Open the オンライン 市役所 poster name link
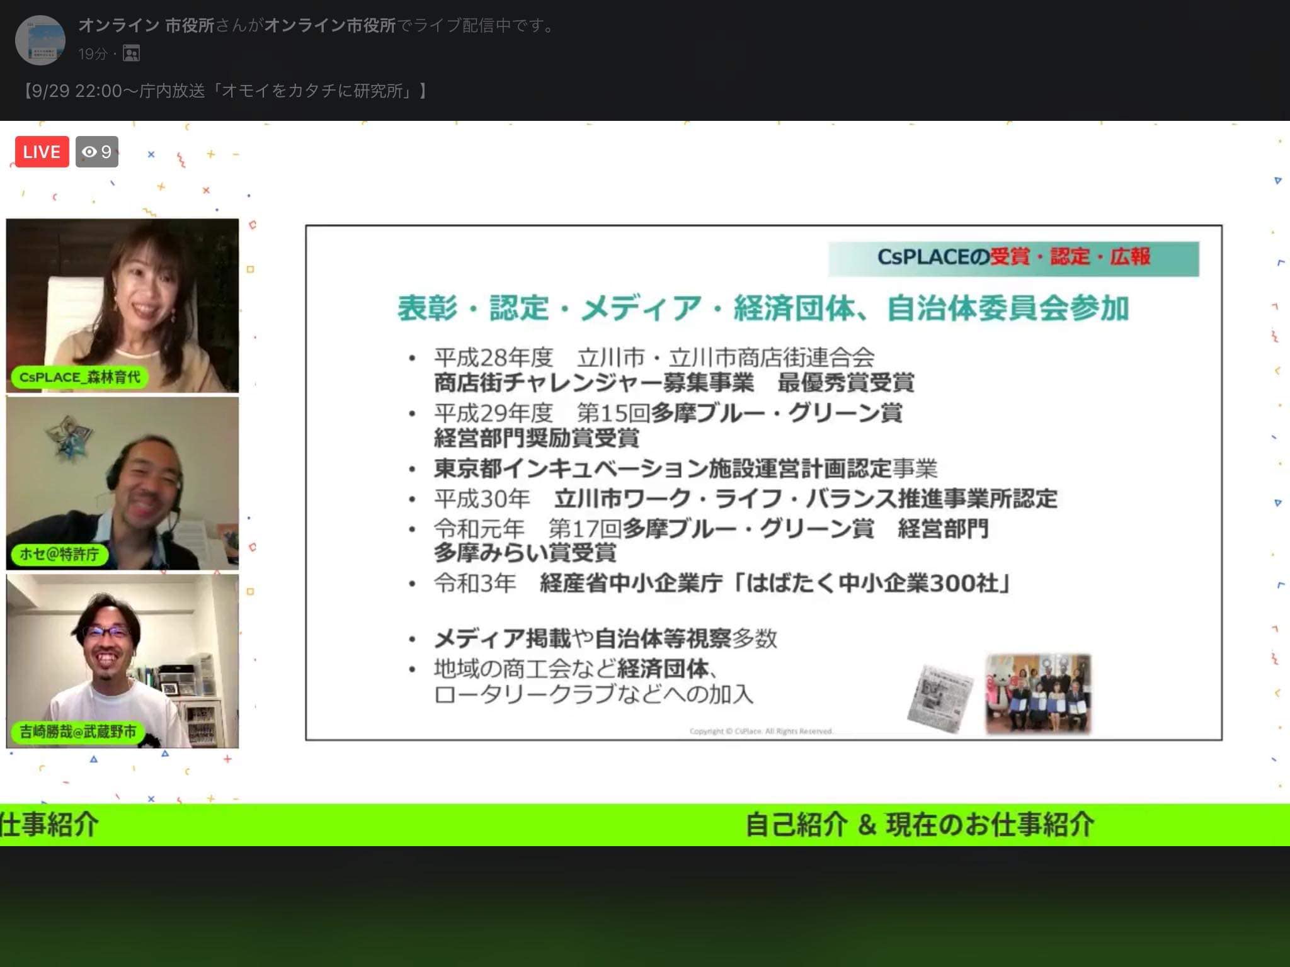Viewport: 1290px width, 967px height. point(146,25)
